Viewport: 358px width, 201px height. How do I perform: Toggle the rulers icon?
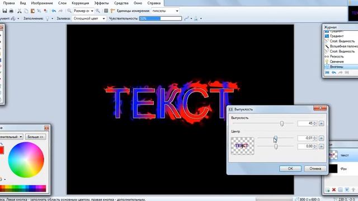pos(112,11)
